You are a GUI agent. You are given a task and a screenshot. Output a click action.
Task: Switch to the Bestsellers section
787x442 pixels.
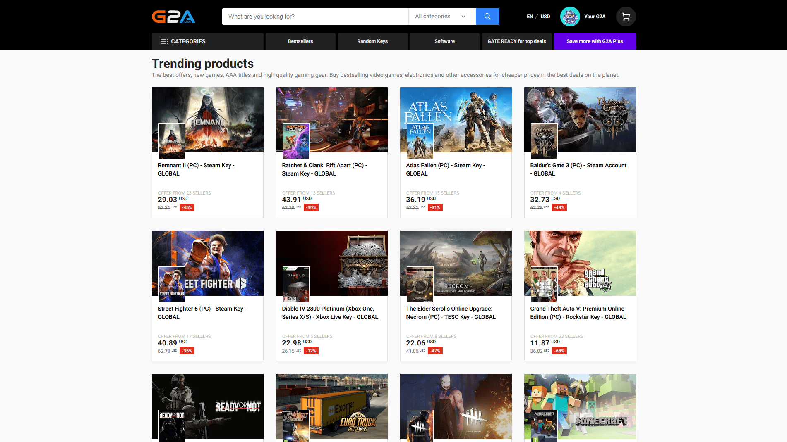[300, 41]
